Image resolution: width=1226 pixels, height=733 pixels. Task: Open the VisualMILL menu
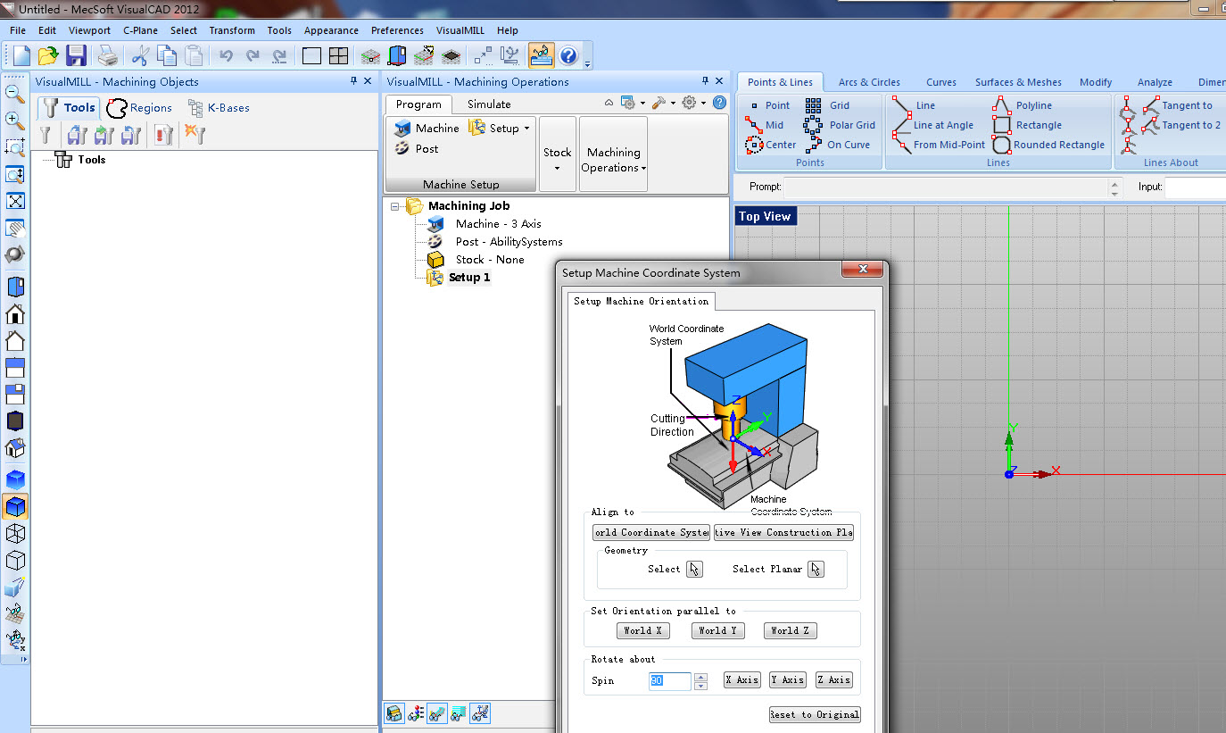[460, 30]
